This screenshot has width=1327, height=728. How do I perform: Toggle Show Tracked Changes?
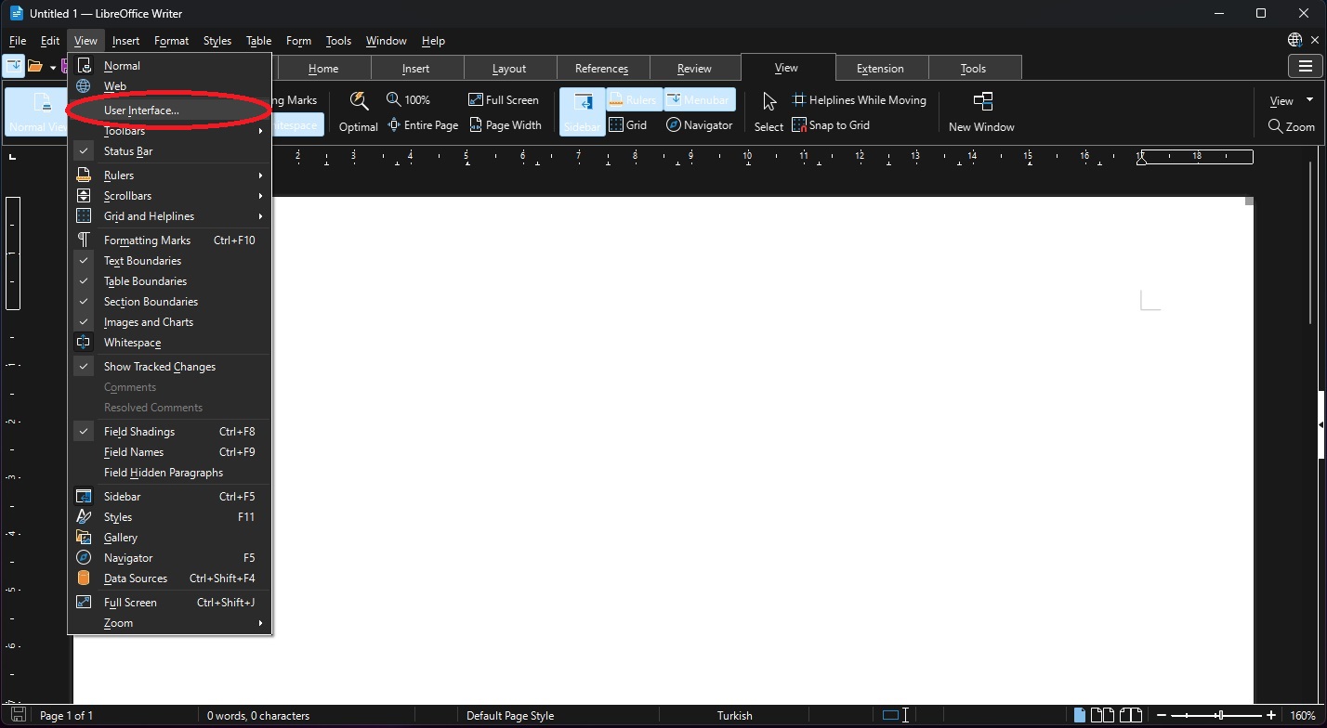point(170,367)
